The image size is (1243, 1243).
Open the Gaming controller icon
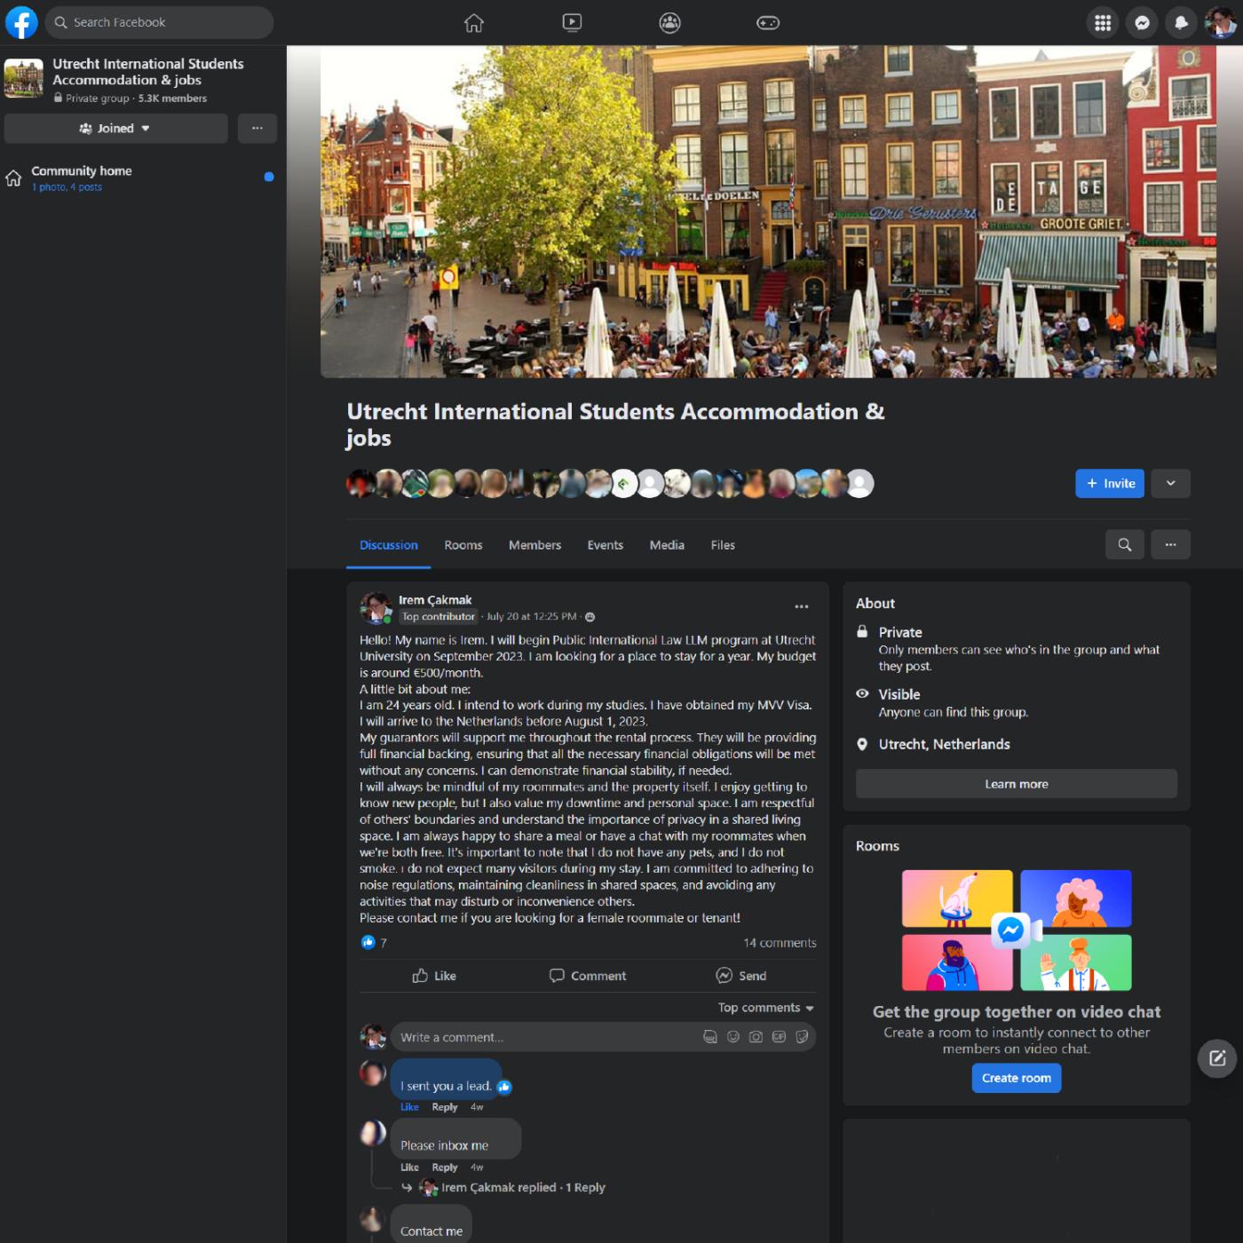point(768,22)
